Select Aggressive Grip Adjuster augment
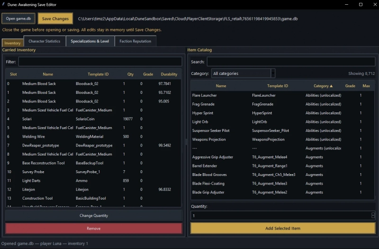The width and height of the screenshot is (379, 249). pyautogui.click(x=282, y=157)
